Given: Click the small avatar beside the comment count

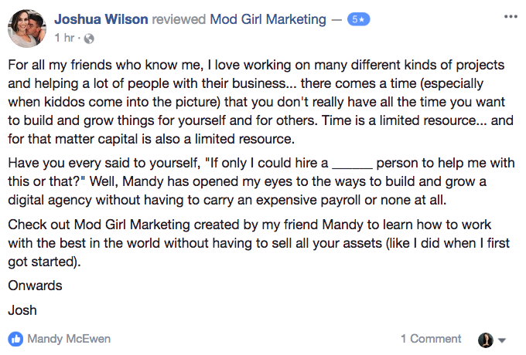Looking at the screenshot, I should point(486,340).
